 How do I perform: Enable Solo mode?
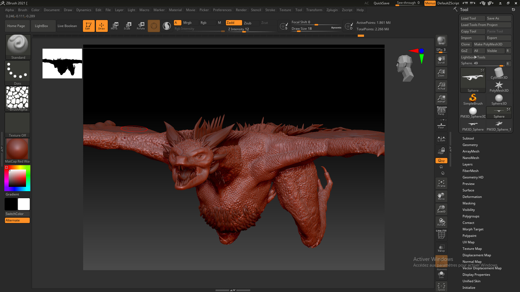click(x=441, y=274)
